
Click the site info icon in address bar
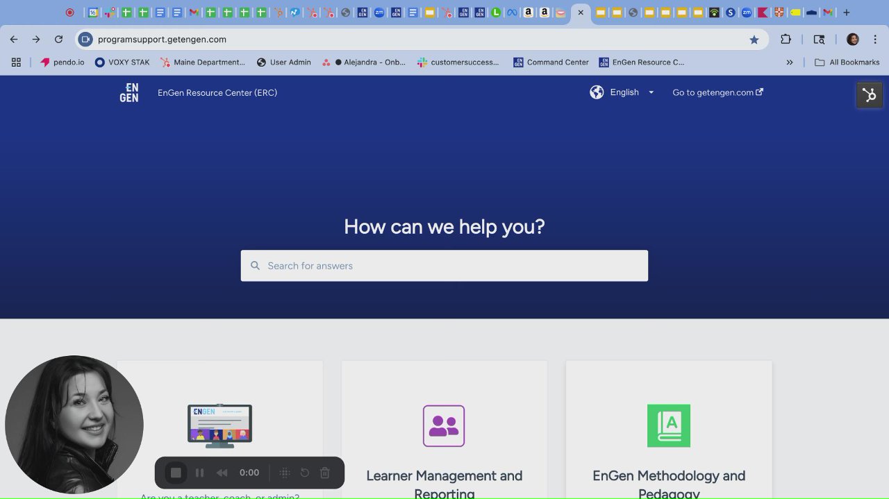85,40
